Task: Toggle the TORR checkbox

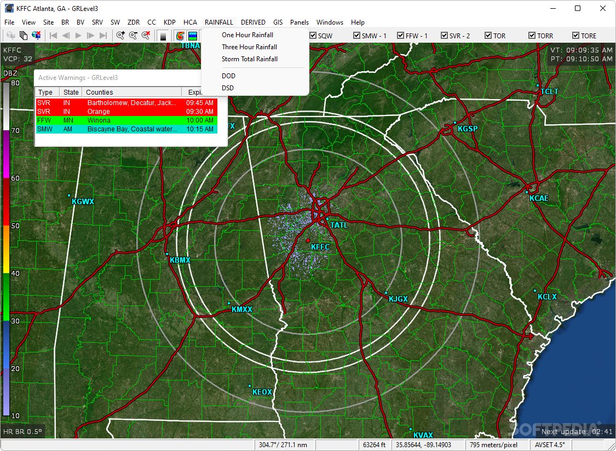Action: (x=532, y=36)
